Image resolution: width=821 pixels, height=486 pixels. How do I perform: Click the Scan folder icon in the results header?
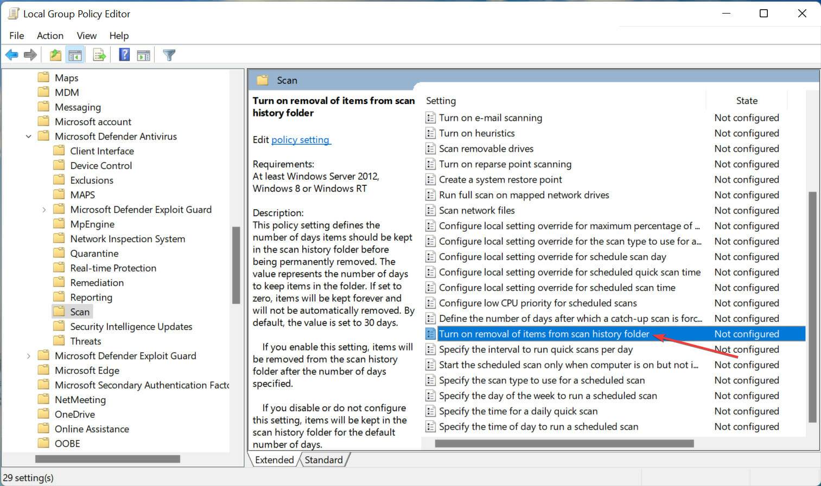[262, 80]
